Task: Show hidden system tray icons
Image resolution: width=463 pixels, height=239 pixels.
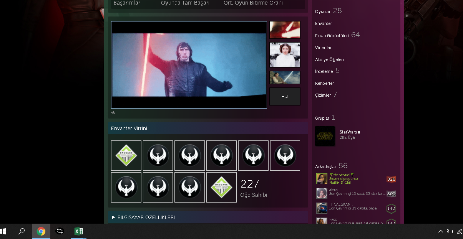Action: coord(441,231)
